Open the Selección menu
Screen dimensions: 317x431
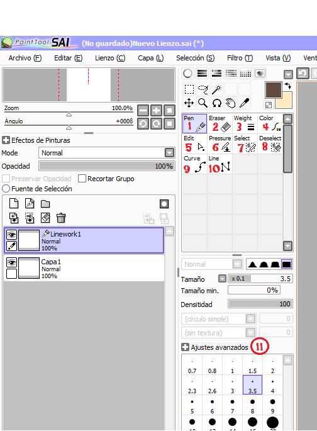(196, 58)
